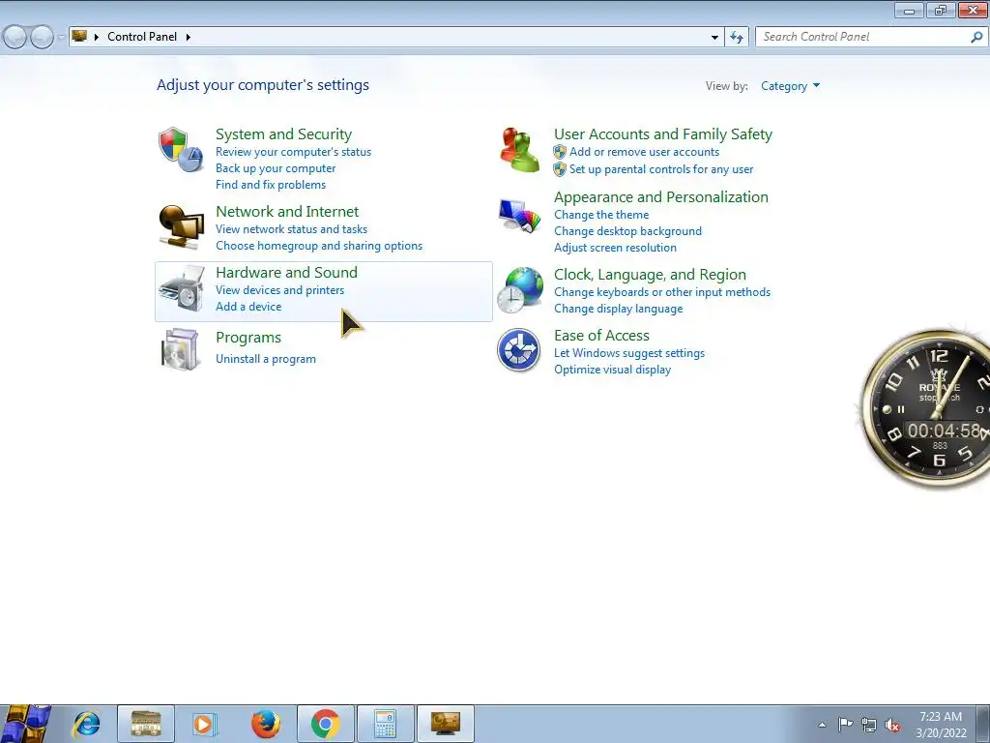Click Let Windows suggest settings
990x743 pixels.
click(x=628, y=353)
